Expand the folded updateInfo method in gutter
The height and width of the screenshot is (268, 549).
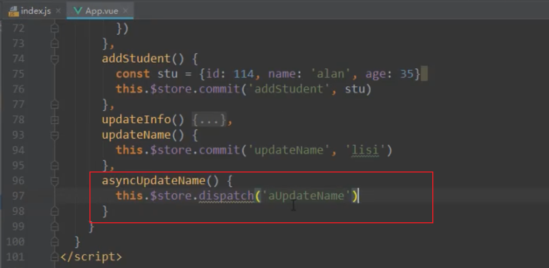pyautogui.click(x=54, y=120)
